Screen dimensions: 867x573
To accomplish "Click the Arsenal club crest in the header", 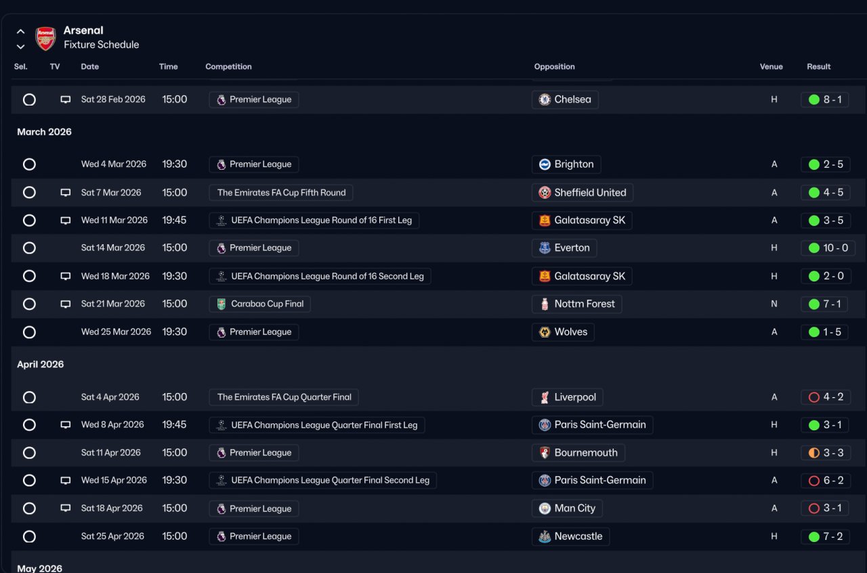I will point(45,39).
